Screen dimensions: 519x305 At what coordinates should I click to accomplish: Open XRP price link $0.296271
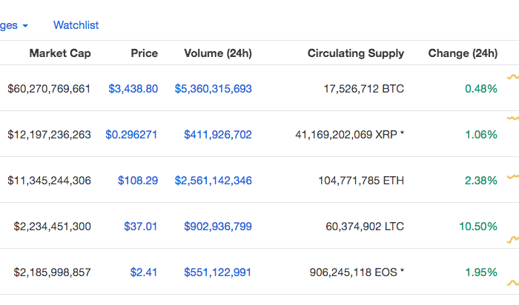pyautogui.click(x=131, y=135)
